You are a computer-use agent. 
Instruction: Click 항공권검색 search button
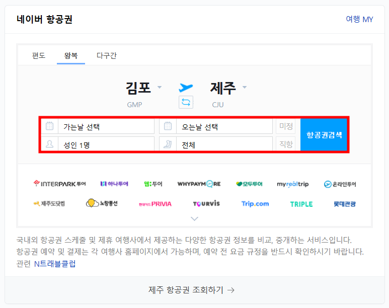[324, 135]
